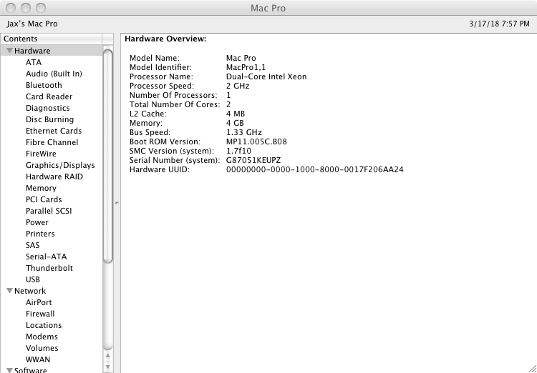
Task: Select the Software category row
Action: pyautogui.click(x=52, y=369)
